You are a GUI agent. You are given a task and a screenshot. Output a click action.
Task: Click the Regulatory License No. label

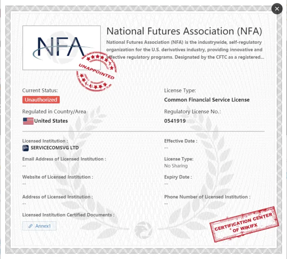click(192, 112)
